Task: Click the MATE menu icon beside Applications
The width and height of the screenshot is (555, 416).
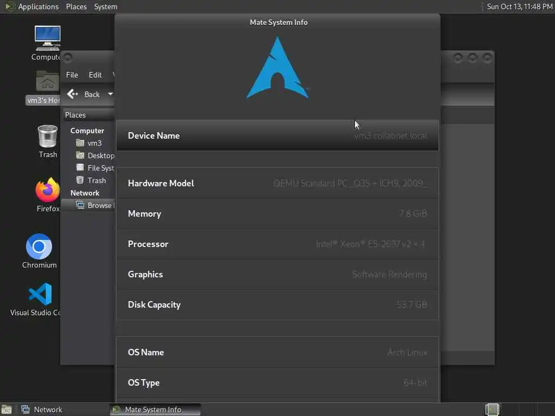Action: (10, 6)
